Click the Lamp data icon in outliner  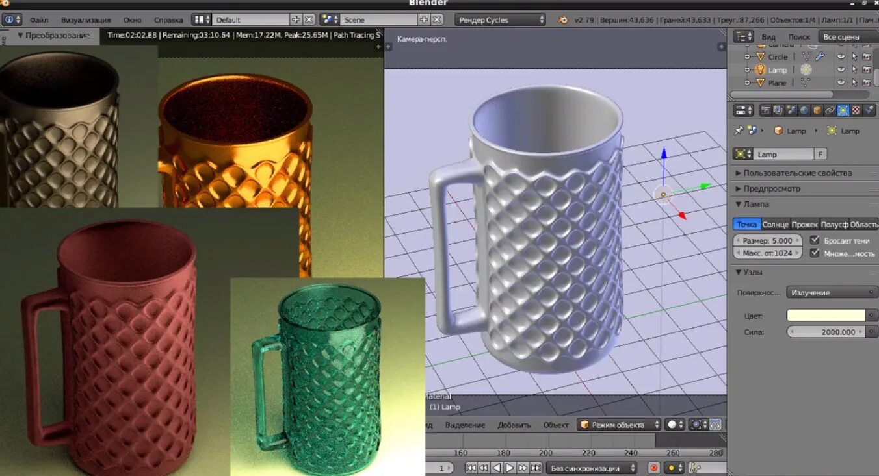[806, 69]
